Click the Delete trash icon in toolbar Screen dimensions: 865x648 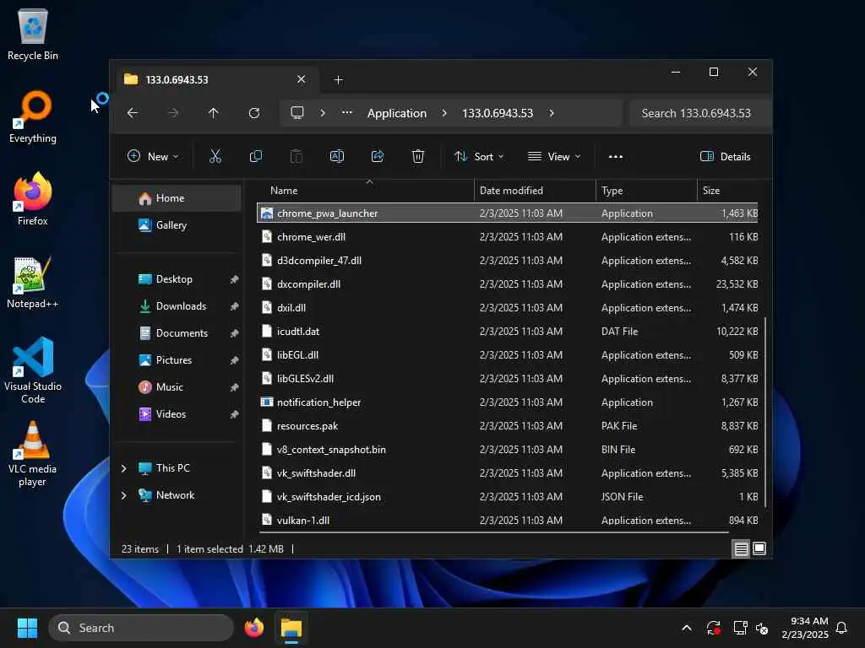pos(418,156)
